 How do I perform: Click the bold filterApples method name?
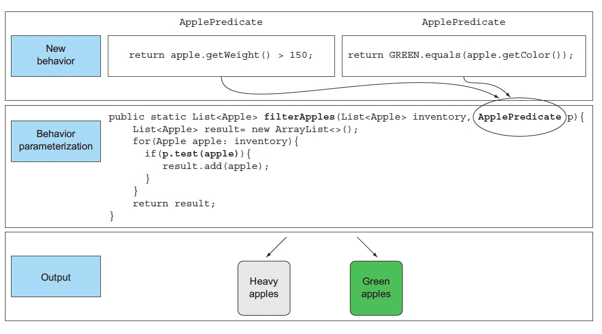(x=300, y=117)
